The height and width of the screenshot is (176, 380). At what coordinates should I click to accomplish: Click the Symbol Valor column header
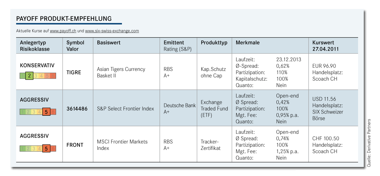tap(75, 46)
